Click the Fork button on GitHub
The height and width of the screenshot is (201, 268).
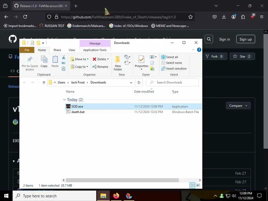coord(215,57)
